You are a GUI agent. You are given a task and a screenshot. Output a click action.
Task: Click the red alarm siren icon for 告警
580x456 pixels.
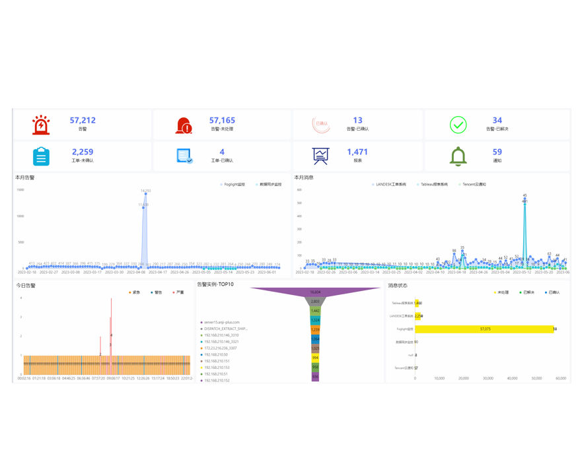pos(41,124)
